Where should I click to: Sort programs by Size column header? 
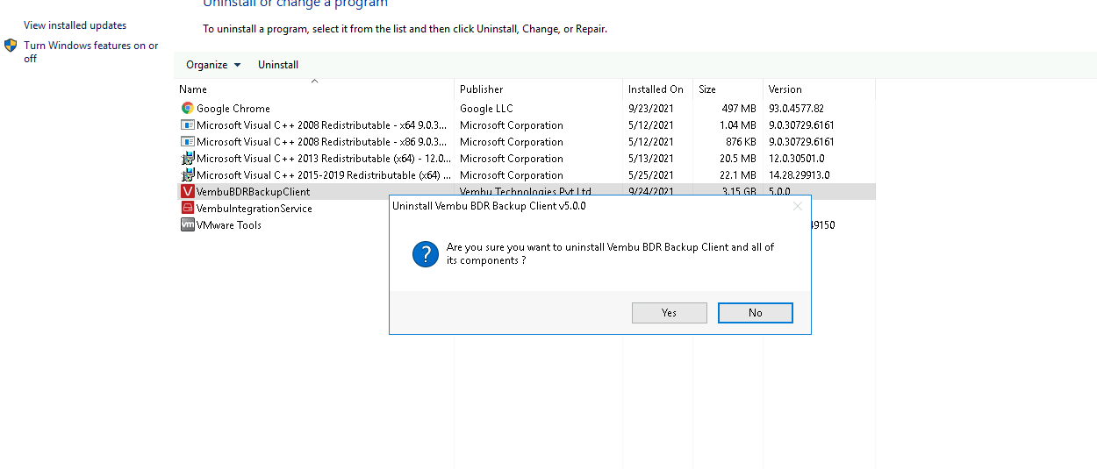point(707,89)
